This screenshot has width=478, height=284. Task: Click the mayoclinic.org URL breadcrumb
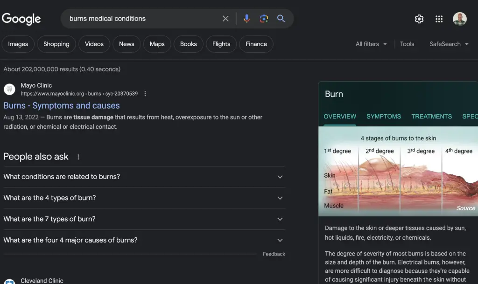79,94
